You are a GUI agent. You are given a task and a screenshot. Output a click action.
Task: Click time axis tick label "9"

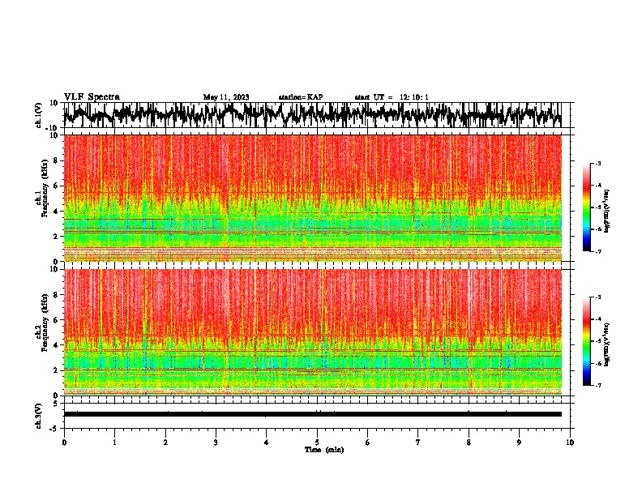coord(519,443)
